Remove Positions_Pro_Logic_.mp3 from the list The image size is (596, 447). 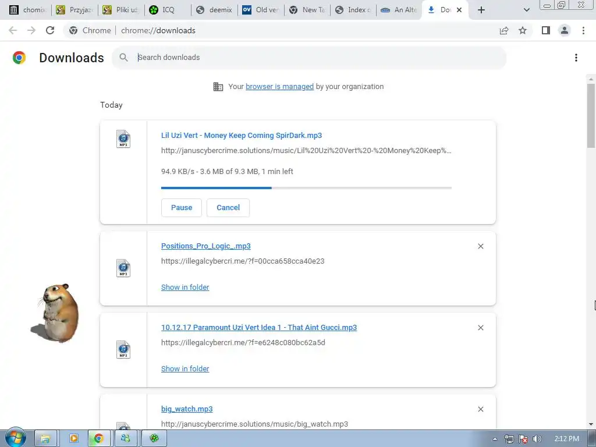click(x=480, y=246)
